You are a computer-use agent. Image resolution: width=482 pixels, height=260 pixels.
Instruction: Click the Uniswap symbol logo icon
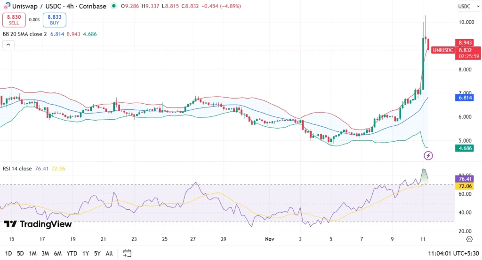[x=7, y=6]
